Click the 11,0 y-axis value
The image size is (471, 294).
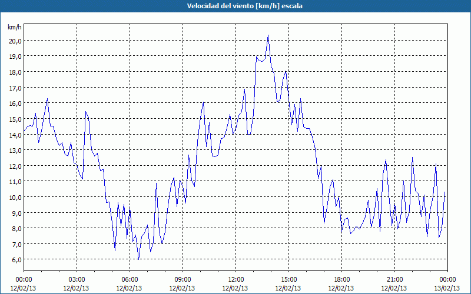tap(15, 182)
